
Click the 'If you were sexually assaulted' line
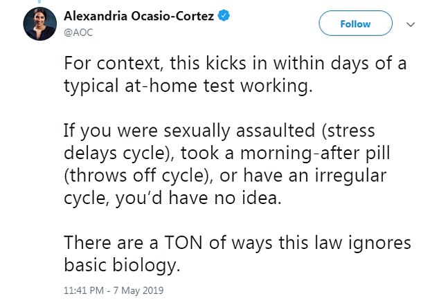[x=219, y=131]
